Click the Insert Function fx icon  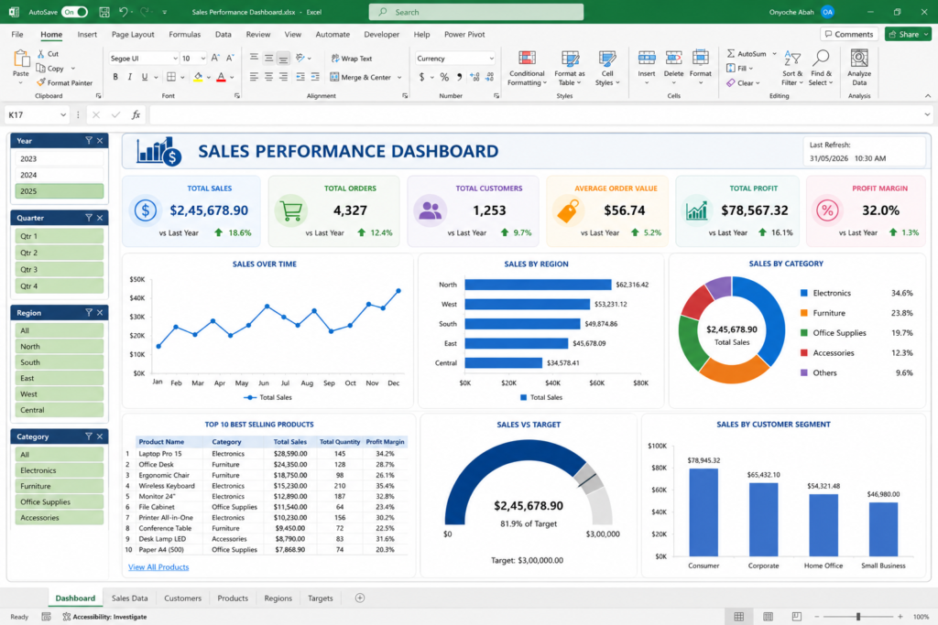point(136,114)
